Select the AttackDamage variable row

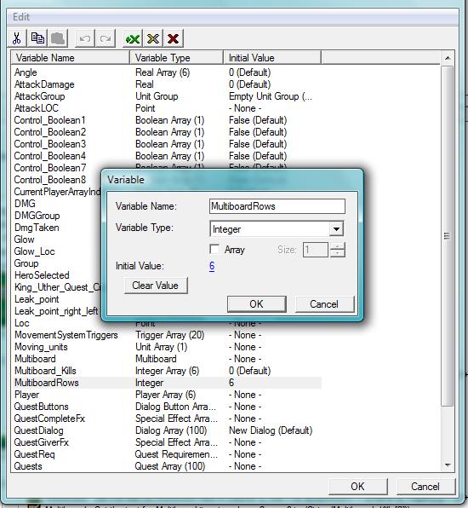[167, 84]
